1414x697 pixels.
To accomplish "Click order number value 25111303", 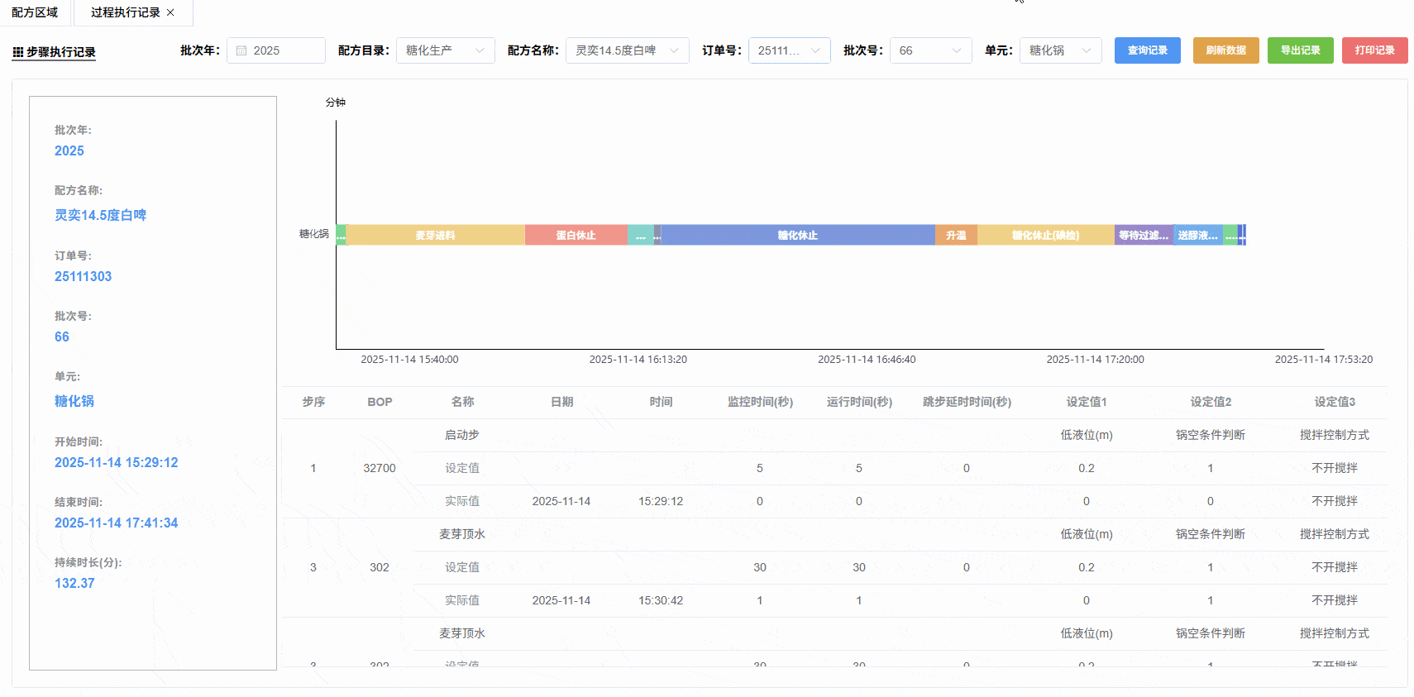I will point(83,276).
